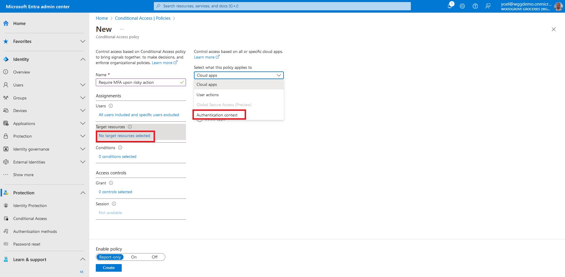Select User actions option in dropdown

[x=207, y=95]
